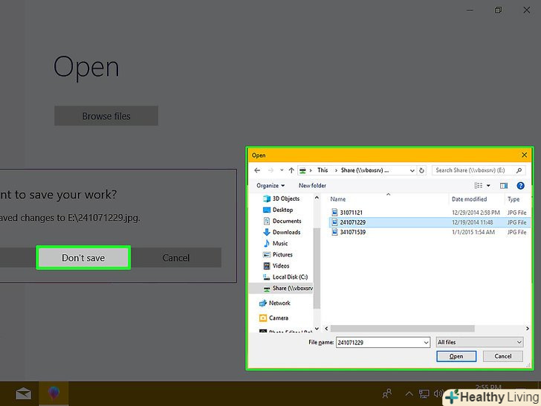Viewport: 541px width, 406px height.
Task: Click the This PC breadcrumb
Action: 323,170
